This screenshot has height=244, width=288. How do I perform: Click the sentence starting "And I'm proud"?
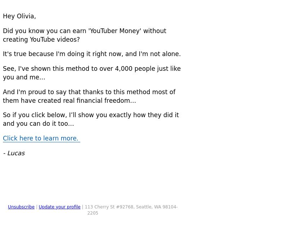pos(89,96)
